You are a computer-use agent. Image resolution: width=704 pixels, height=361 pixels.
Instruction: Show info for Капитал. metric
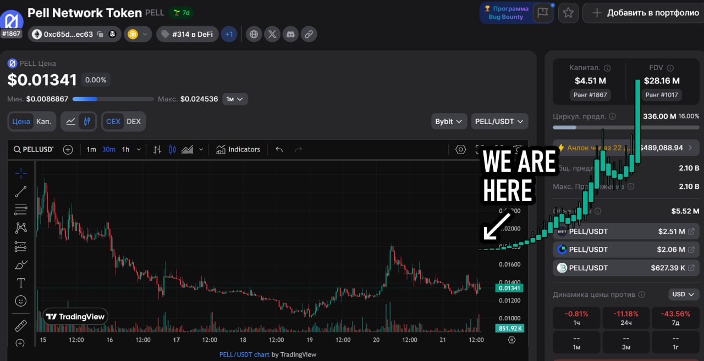pos(607,68)
